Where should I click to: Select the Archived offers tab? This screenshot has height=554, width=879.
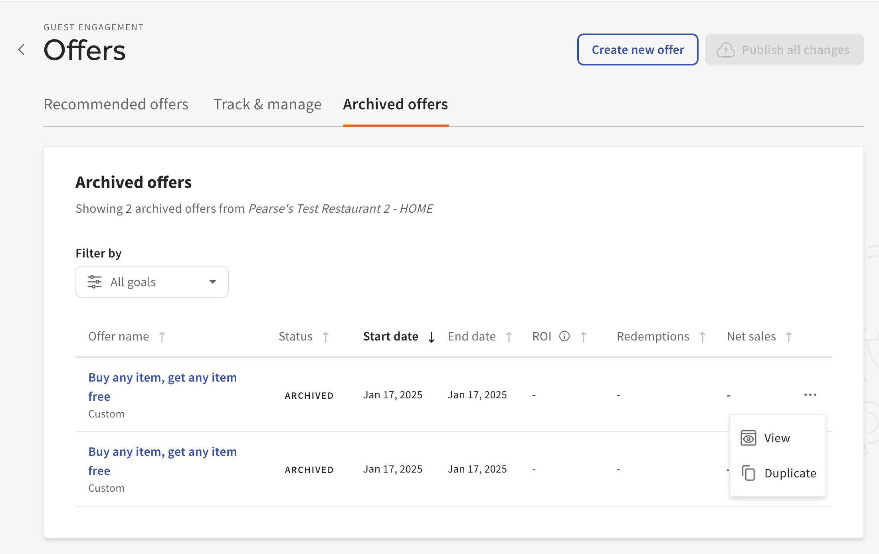tap(395, 104)
